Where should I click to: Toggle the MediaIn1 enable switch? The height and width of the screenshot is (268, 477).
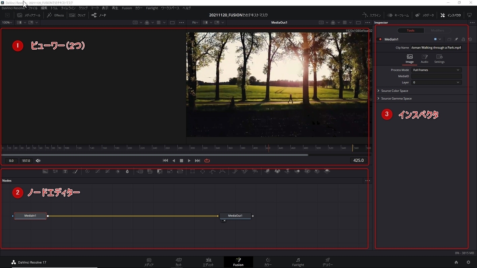coord(380,39)
